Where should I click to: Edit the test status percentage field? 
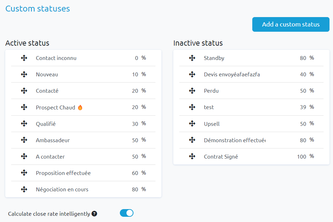click(x=303, y=107)
